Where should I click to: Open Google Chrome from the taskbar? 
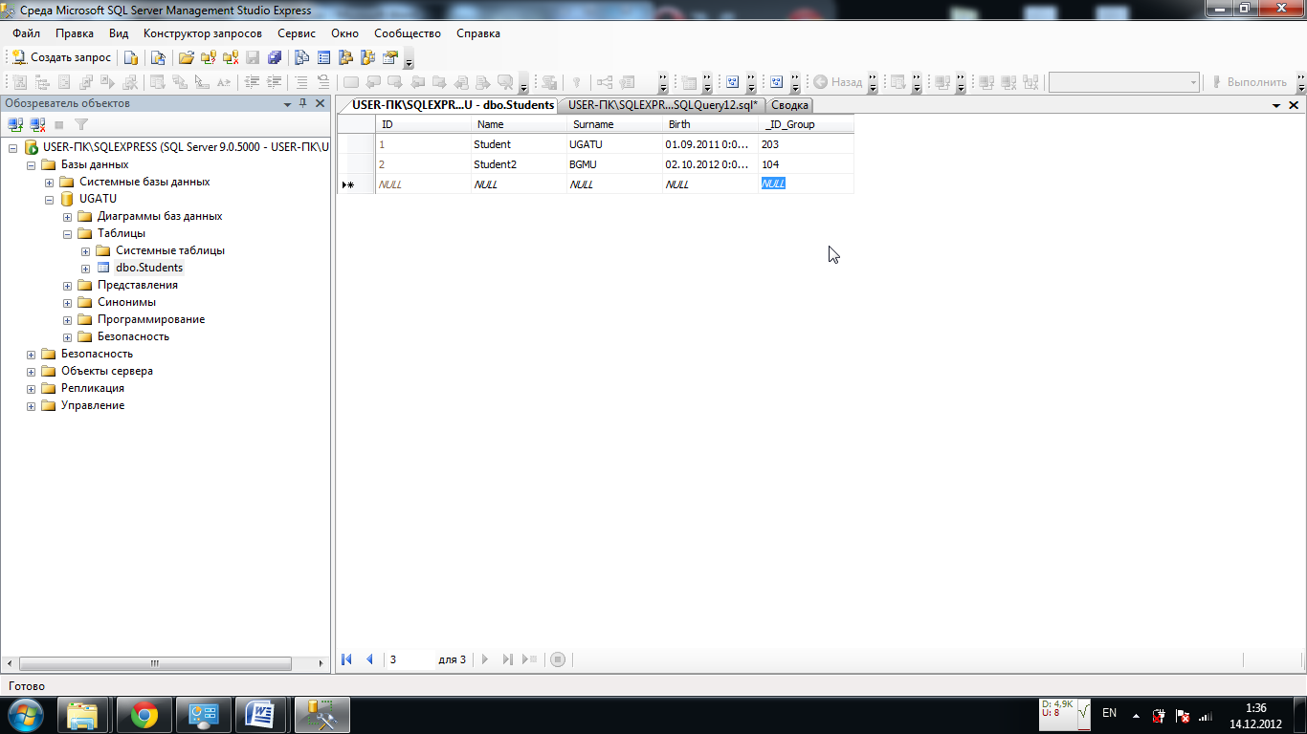tap(144, 714)
